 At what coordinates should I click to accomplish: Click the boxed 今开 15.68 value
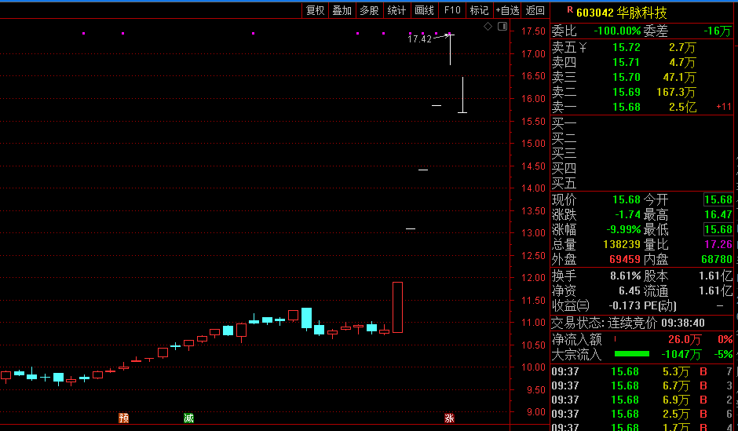(x=718, y=199)
